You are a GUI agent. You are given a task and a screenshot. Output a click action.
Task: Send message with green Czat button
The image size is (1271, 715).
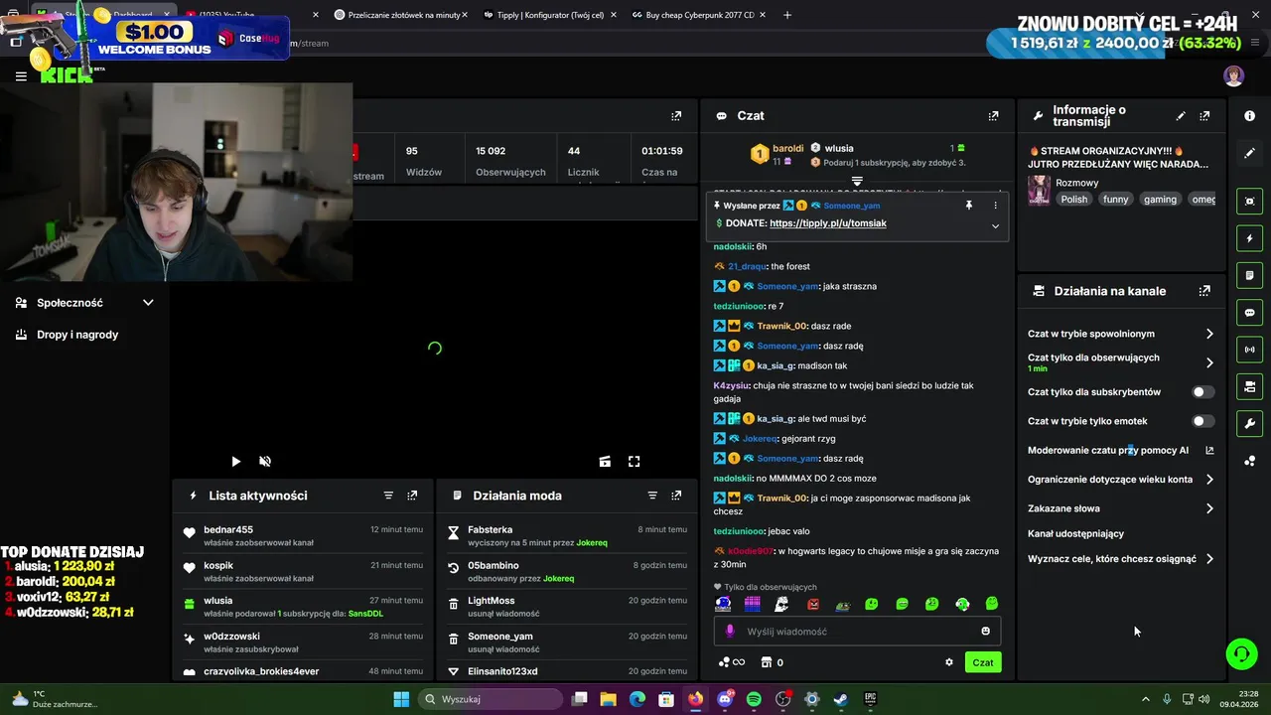[x=983, y=662]
